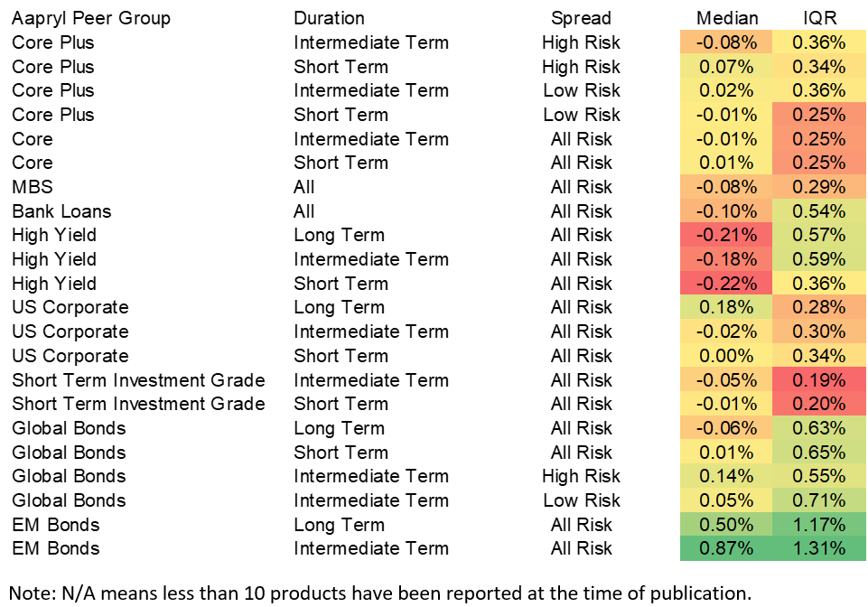Image resolution: width=868 pixels, height=607 pixels.
Task: Select the -0.21% High Yield median cell
Action: pyautogui.click(x=727, y=235)
